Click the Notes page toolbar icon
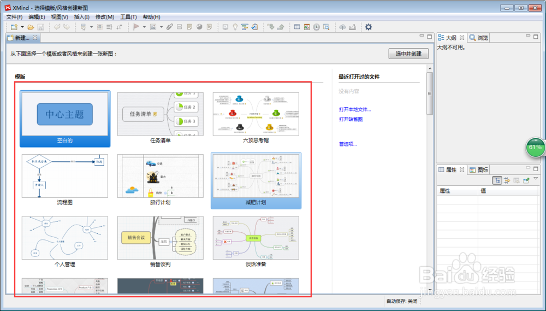Viewport: 546px width, 311px height. pyautogui.click(x=189, y=27)
